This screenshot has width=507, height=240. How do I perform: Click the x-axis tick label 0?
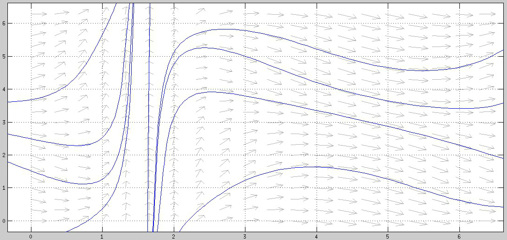click(x=31, y=236)
